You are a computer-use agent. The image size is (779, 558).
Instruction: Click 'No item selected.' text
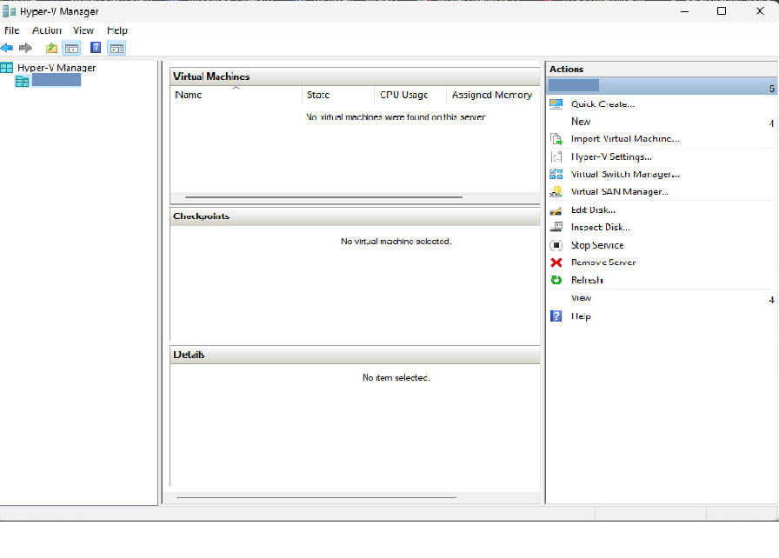(396, 378)
